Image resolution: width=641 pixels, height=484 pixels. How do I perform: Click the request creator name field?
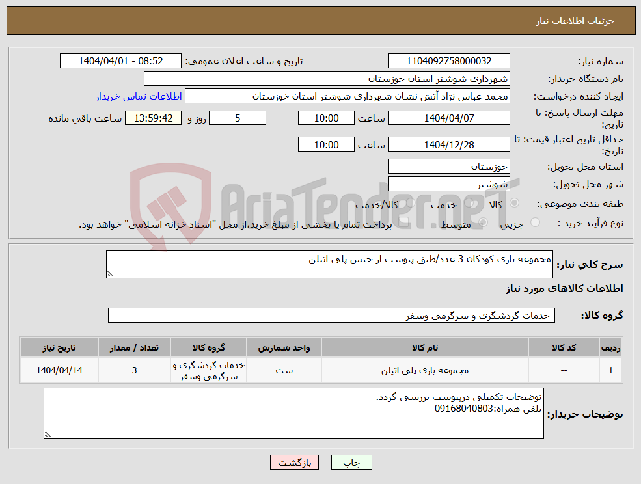(x=348, y=96)
